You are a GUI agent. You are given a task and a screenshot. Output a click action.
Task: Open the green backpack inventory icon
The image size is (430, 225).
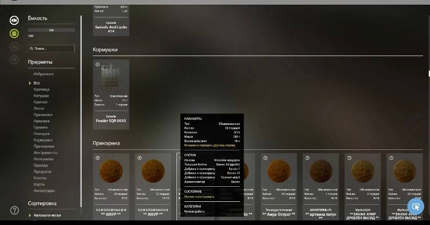(x=15, y=34)
